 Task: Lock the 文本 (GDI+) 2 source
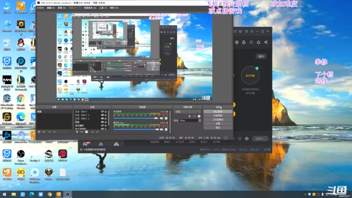tap(106, 118)
